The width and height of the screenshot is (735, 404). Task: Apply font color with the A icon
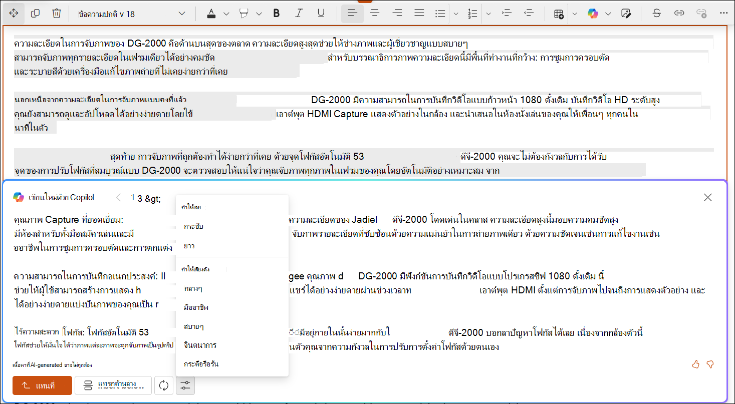tap(211, 14)
